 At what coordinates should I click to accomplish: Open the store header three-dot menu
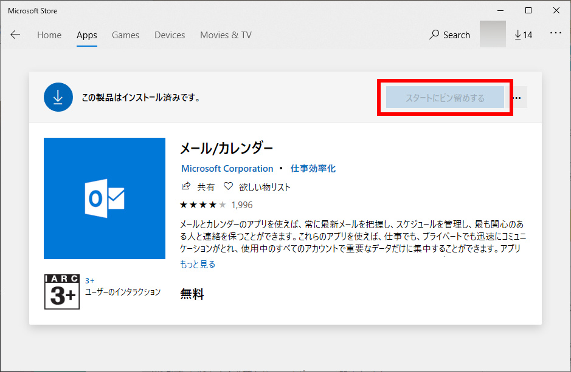[556, 33]
